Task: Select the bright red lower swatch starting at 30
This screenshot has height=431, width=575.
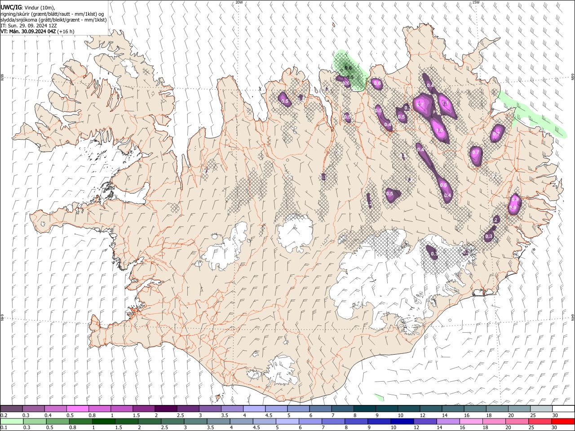Action: (563, 421)
